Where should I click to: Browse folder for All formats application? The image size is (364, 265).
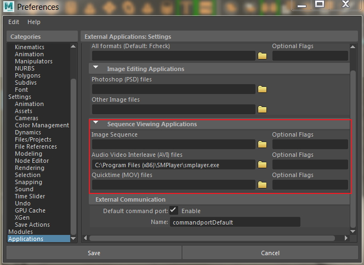[x=263, y=56]
